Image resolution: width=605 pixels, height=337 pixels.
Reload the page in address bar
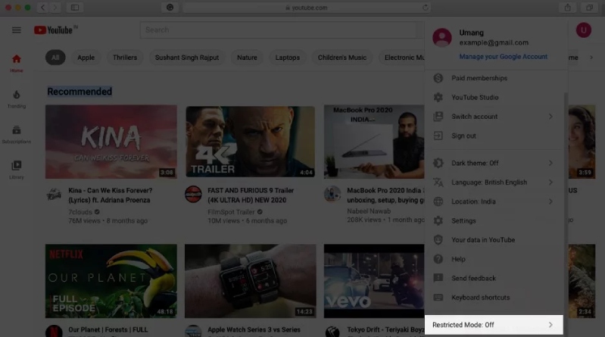(x=426, y=8)
